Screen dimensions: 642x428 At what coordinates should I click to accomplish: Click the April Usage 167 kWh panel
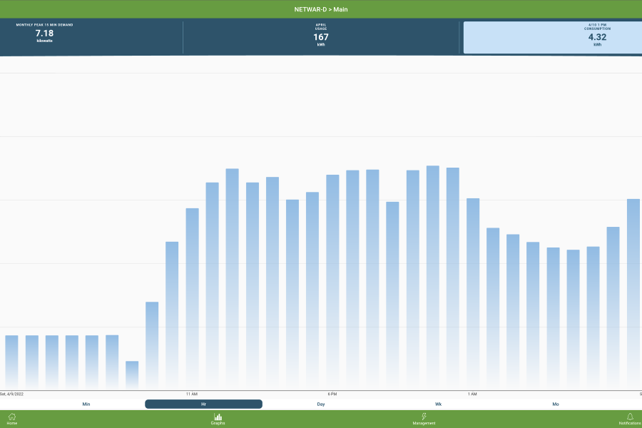[321, 37]
